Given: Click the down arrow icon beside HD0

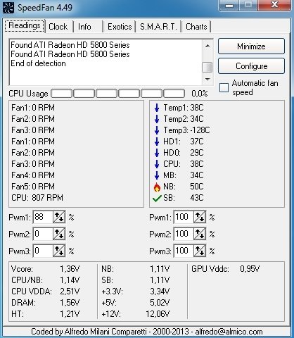Looking at the screenshot, I should click(157, 153).
